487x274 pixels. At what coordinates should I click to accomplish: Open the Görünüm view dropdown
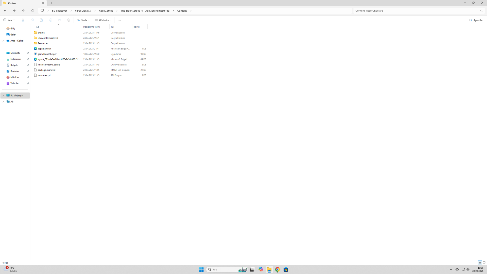pos(103,20)
